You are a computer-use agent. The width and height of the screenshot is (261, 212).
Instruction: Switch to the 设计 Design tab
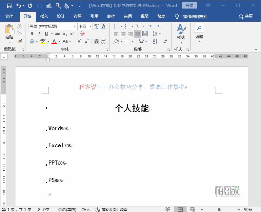[x=61, y=16]
